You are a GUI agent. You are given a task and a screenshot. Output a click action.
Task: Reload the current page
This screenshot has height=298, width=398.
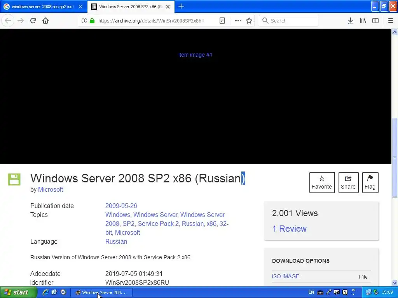(33, 21)
